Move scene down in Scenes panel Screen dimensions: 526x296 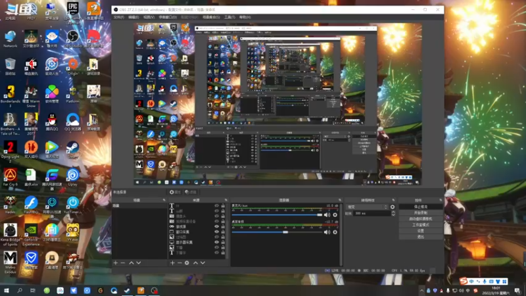point(139,262)
